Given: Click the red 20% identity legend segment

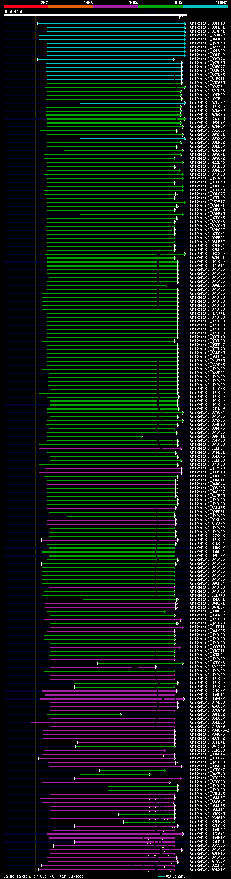Looking at the screenshot, I should (x=26, y=7).
